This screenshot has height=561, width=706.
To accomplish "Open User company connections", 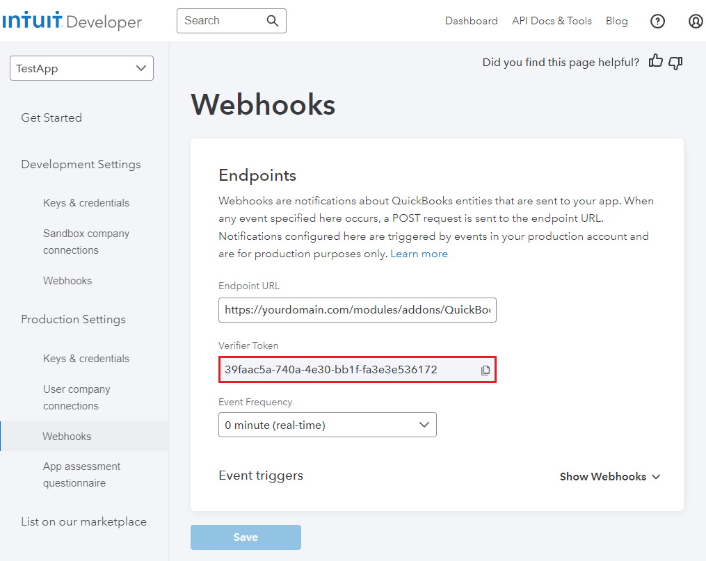I will [x=77, y=397].
